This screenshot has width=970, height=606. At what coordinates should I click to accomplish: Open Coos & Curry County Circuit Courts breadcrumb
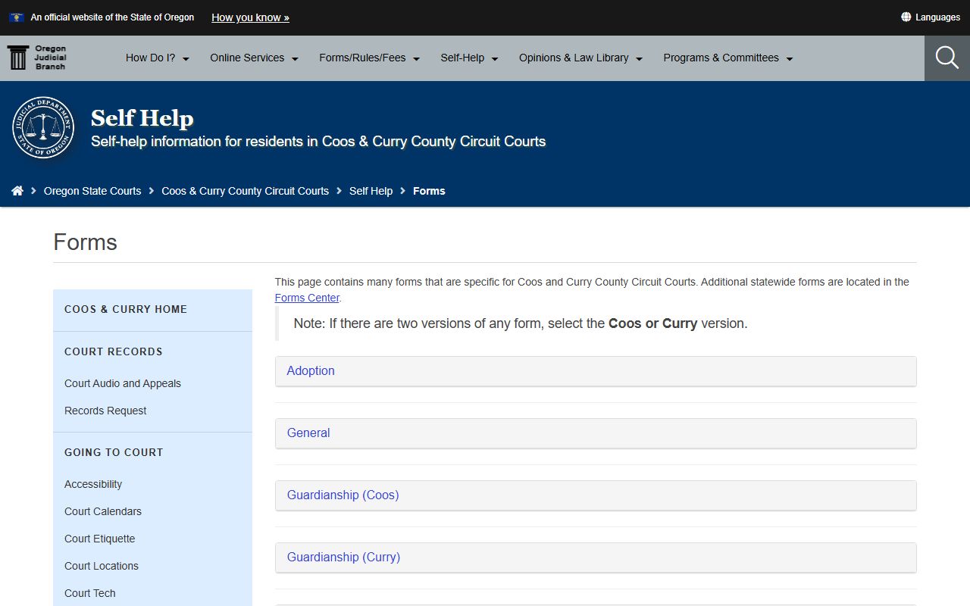(245, 191)
